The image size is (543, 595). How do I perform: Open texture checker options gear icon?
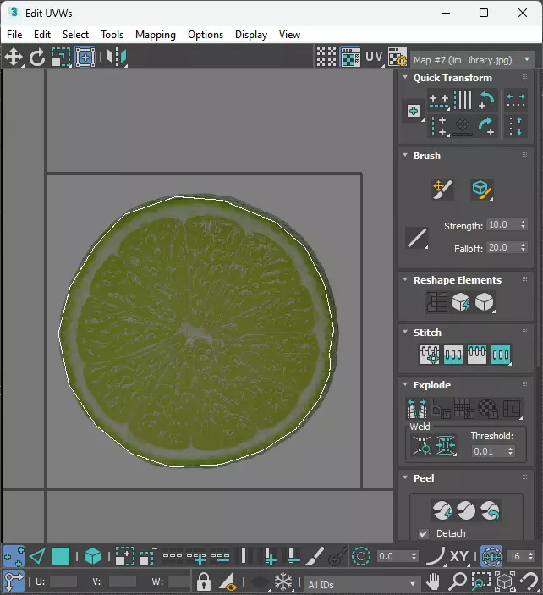pyautogui.click(x=397, y=58)
